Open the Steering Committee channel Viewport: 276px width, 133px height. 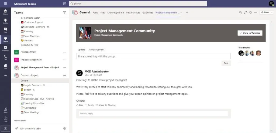pos(33,103)
